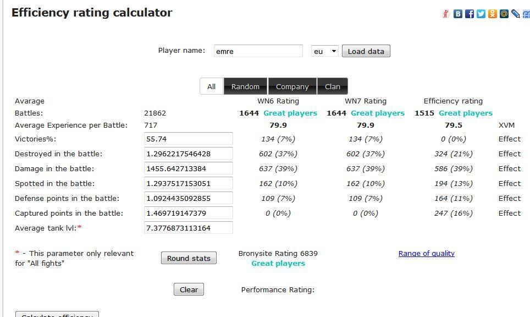This screenshot has height=317, width=530.
Task: Click the Efficiency rating calculator heading
Action: coord(92,13)
